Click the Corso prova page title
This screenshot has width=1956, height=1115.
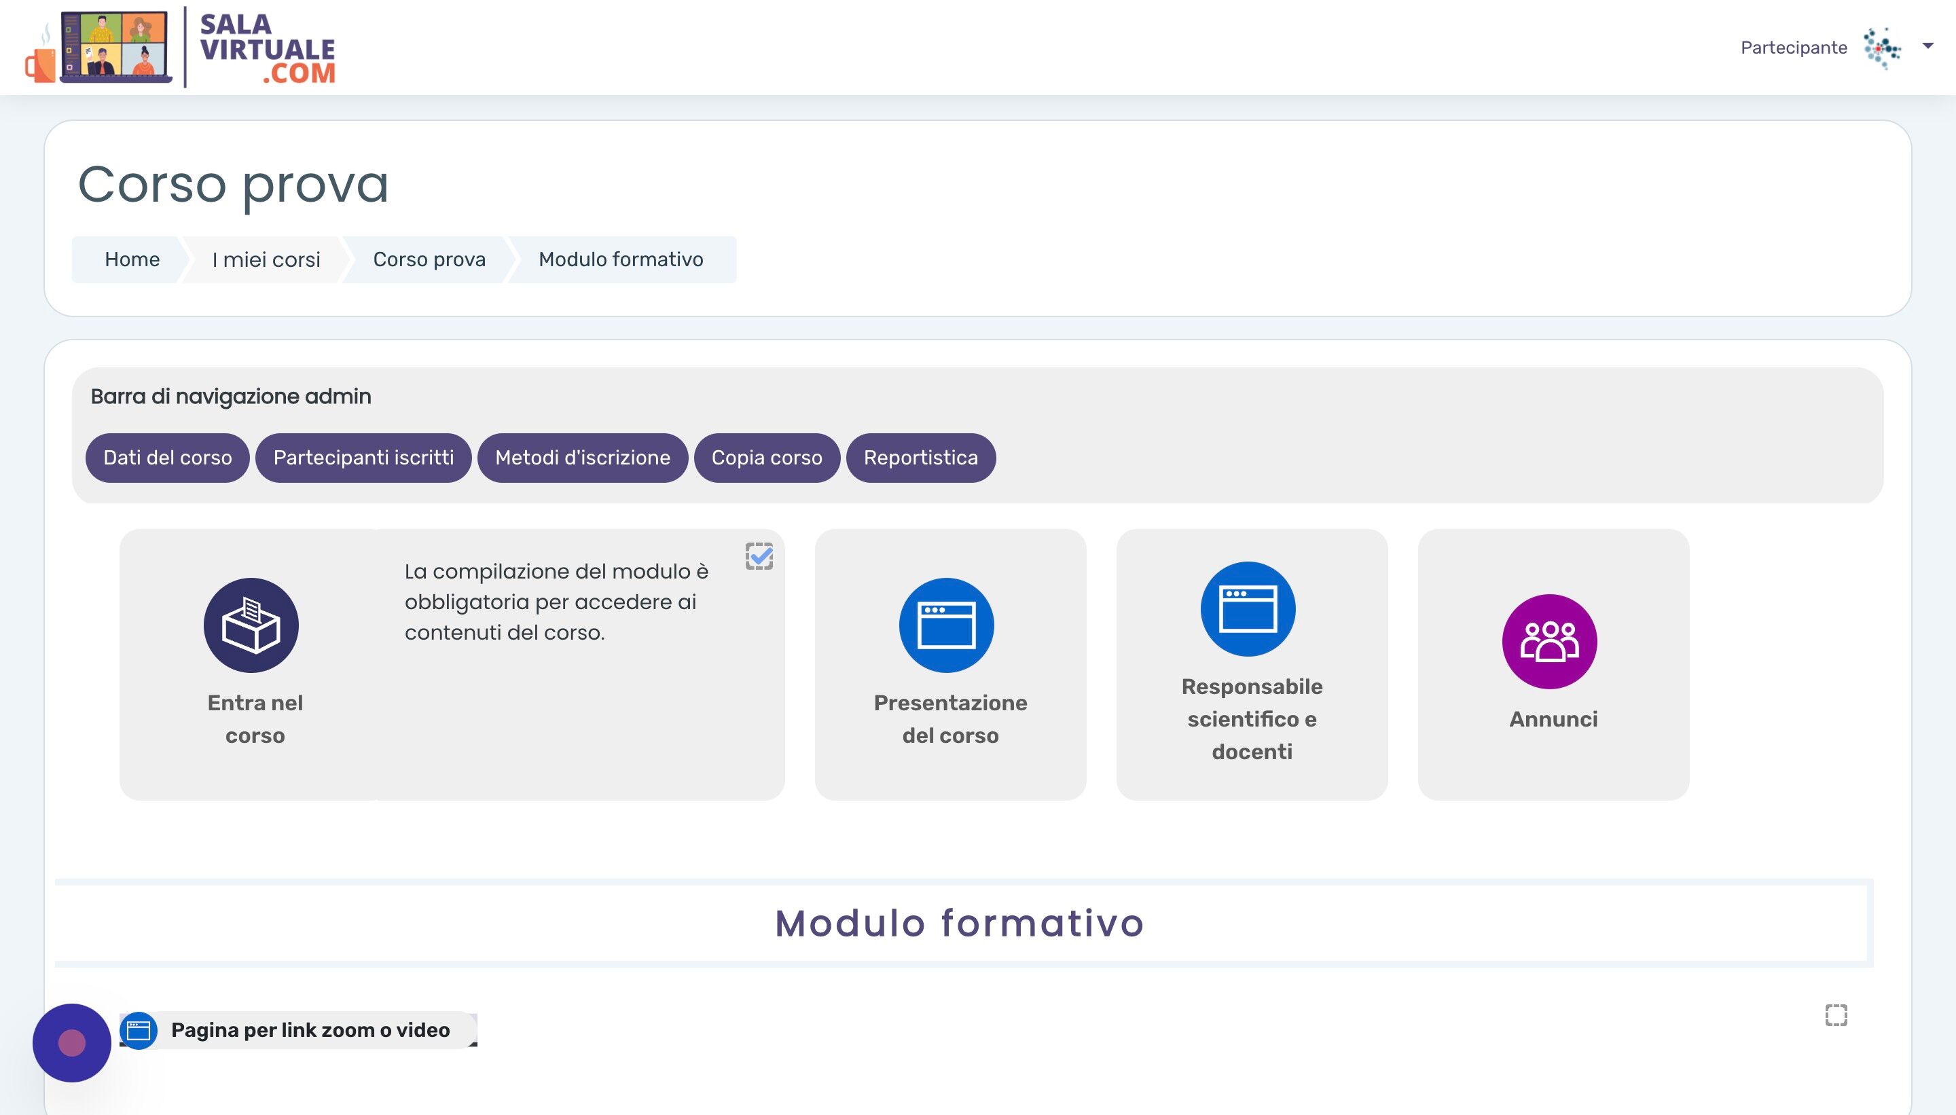point(234,185)
